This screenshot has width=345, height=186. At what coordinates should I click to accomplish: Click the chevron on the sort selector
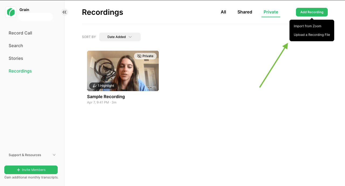click(130, 37)
